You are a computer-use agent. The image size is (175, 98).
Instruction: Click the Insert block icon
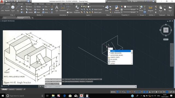107,8
